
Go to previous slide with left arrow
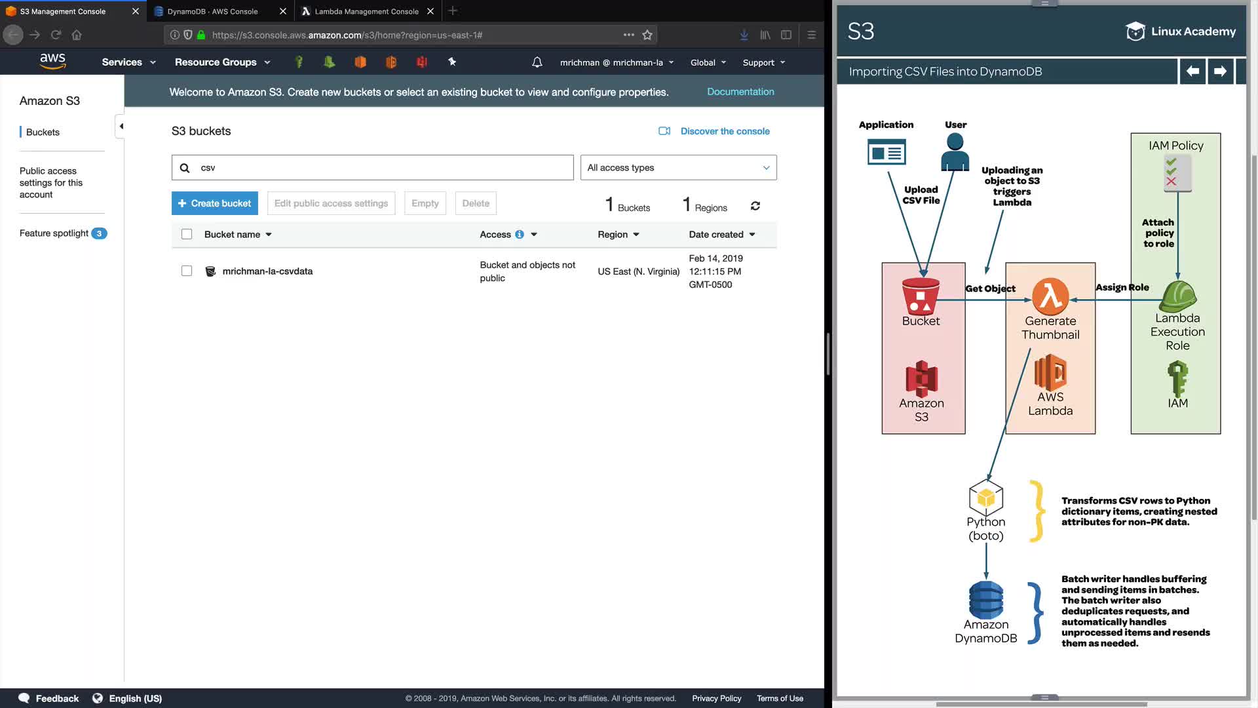pos(1192,71)
